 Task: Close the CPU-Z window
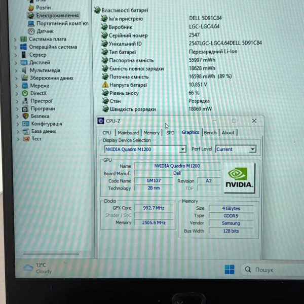(x=254, y=121)
